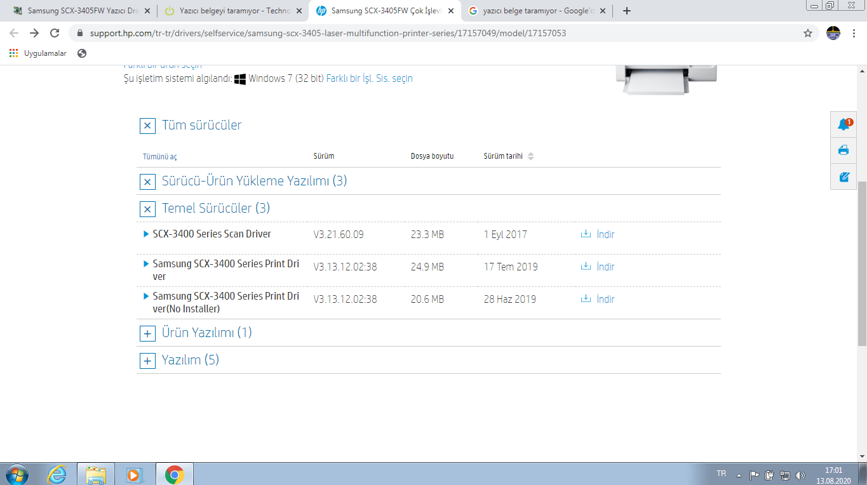Open the notification bell in the side panel
Screen dimensions: 867x485
click(x=844, y=124)
